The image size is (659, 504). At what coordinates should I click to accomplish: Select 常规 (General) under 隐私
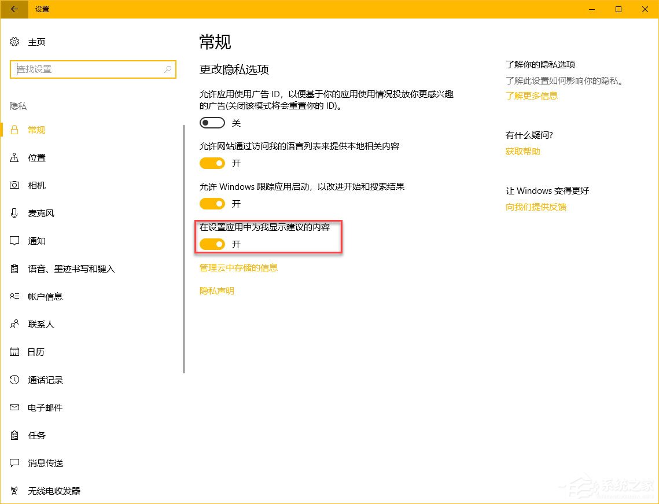point(36,130)
